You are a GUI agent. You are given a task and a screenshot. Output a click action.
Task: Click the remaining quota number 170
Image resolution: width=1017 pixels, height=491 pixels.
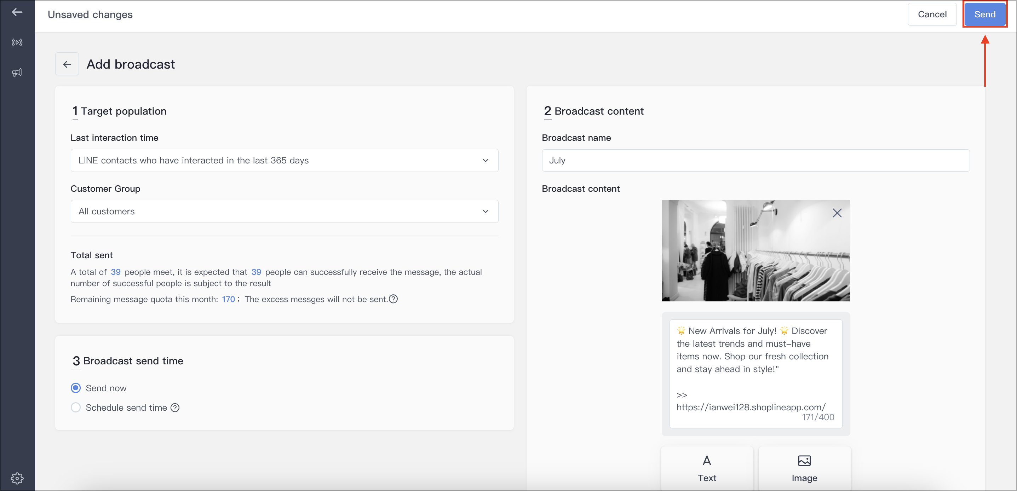228,299
